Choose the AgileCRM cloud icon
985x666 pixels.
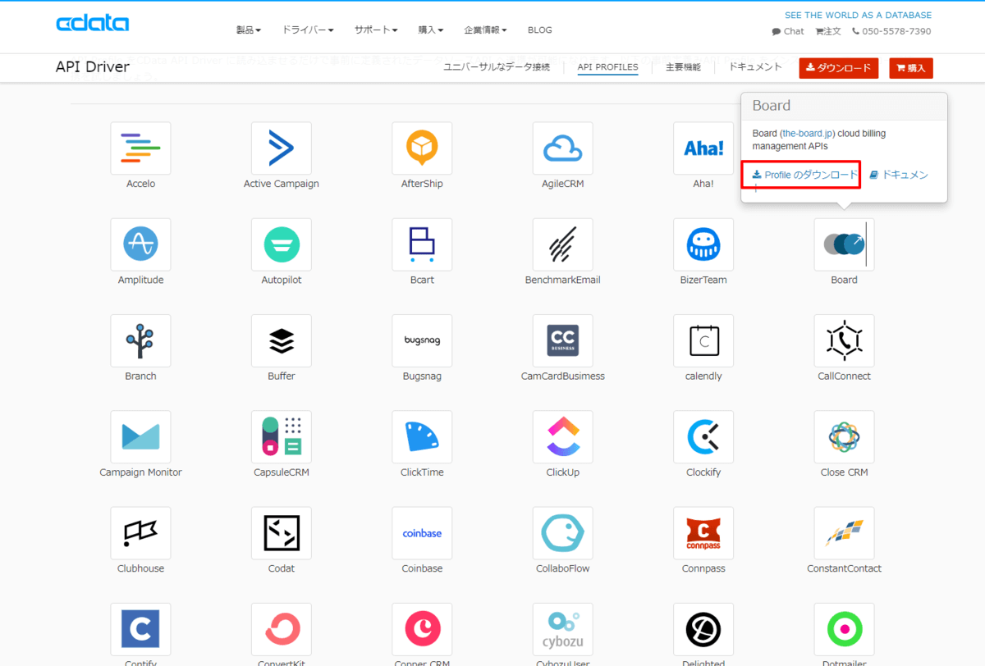(562, 148)
